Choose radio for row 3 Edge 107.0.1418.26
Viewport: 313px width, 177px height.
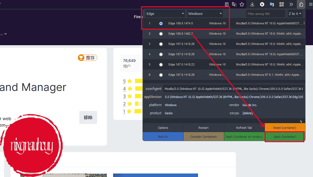click(161, 44)
